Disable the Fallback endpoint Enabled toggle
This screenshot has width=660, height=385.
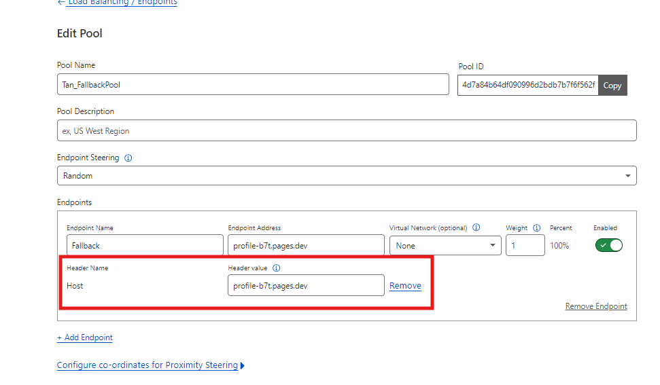pyautogui.click(x=608, y=245)
